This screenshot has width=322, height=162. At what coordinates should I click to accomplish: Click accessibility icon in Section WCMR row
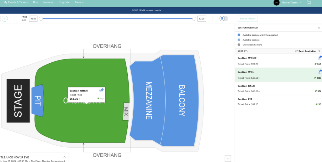[x=319, y=58]
